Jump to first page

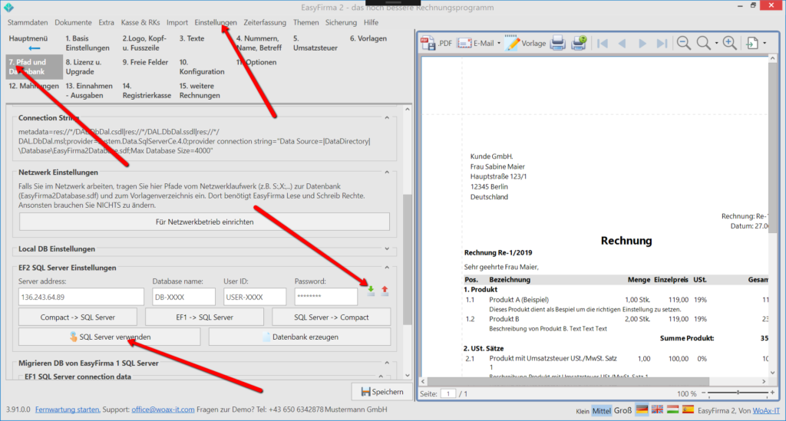(x=603, y=44)
